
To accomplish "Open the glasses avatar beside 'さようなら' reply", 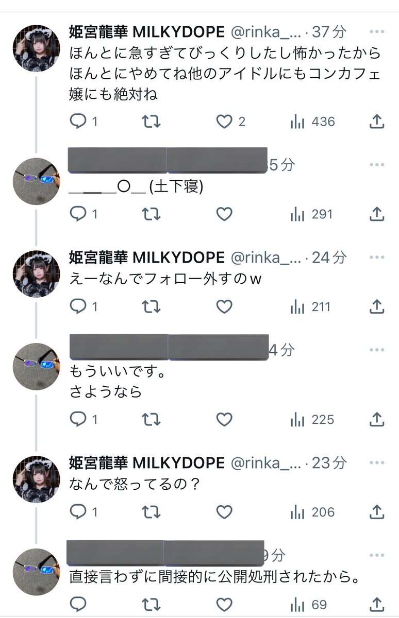I will point(36,366).
